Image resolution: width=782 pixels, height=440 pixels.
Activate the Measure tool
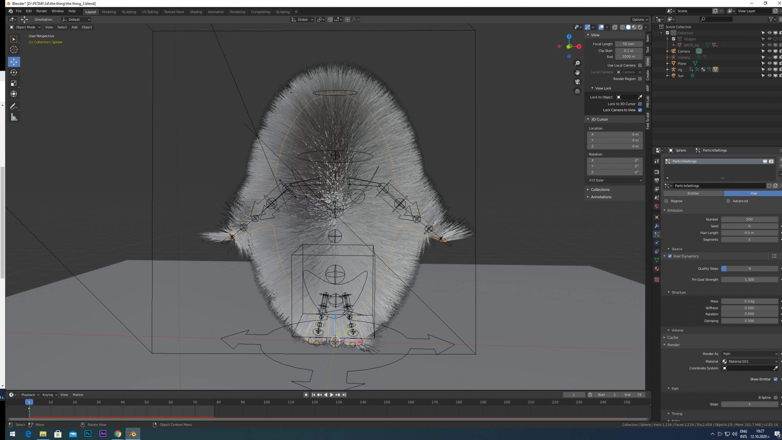14,117
